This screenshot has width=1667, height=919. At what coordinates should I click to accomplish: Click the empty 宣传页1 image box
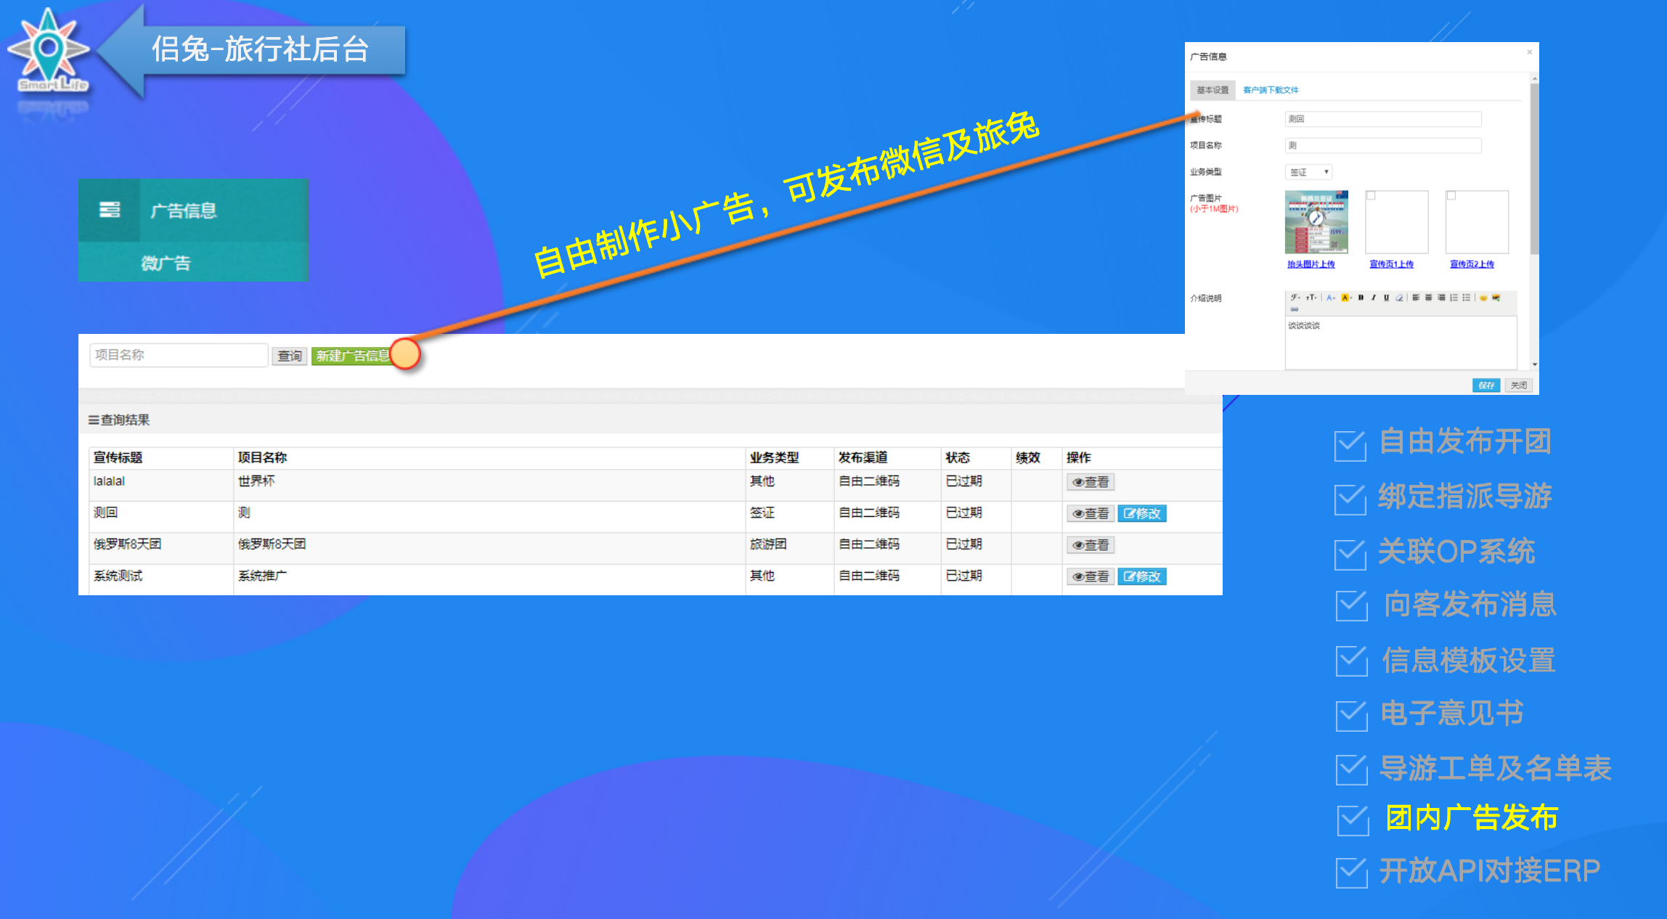[x=1397, y=222]
